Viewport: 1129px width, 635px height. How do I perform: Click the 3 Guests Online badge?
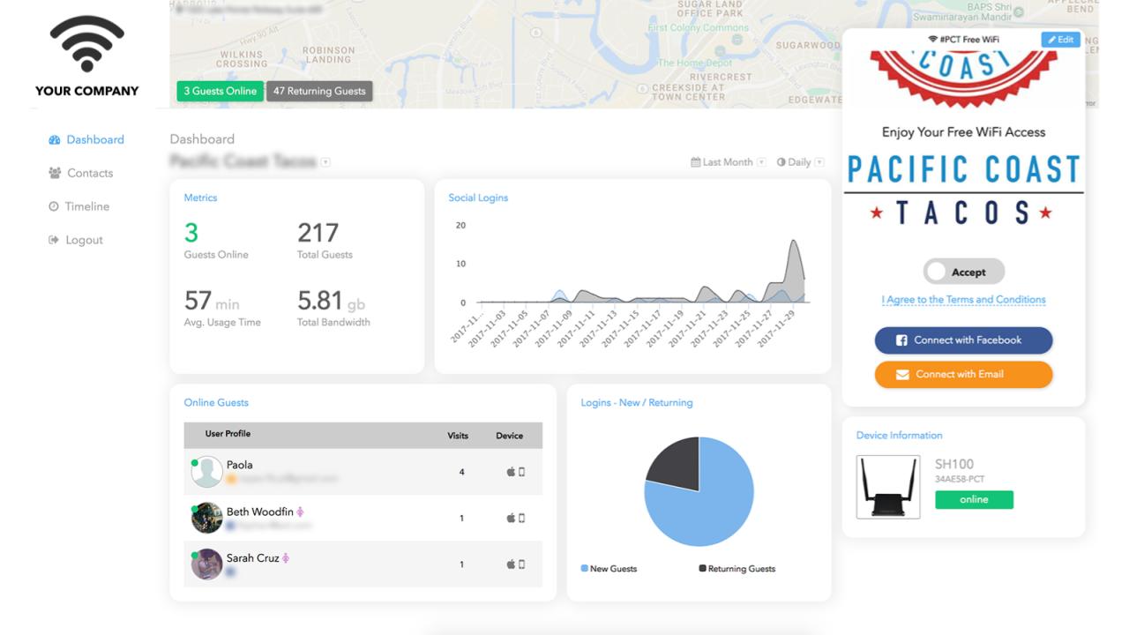(x=220, y=91)
